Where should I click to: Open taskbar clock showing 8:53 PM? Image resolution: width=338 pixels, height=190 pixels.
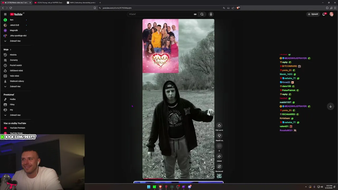click(329, 187)
